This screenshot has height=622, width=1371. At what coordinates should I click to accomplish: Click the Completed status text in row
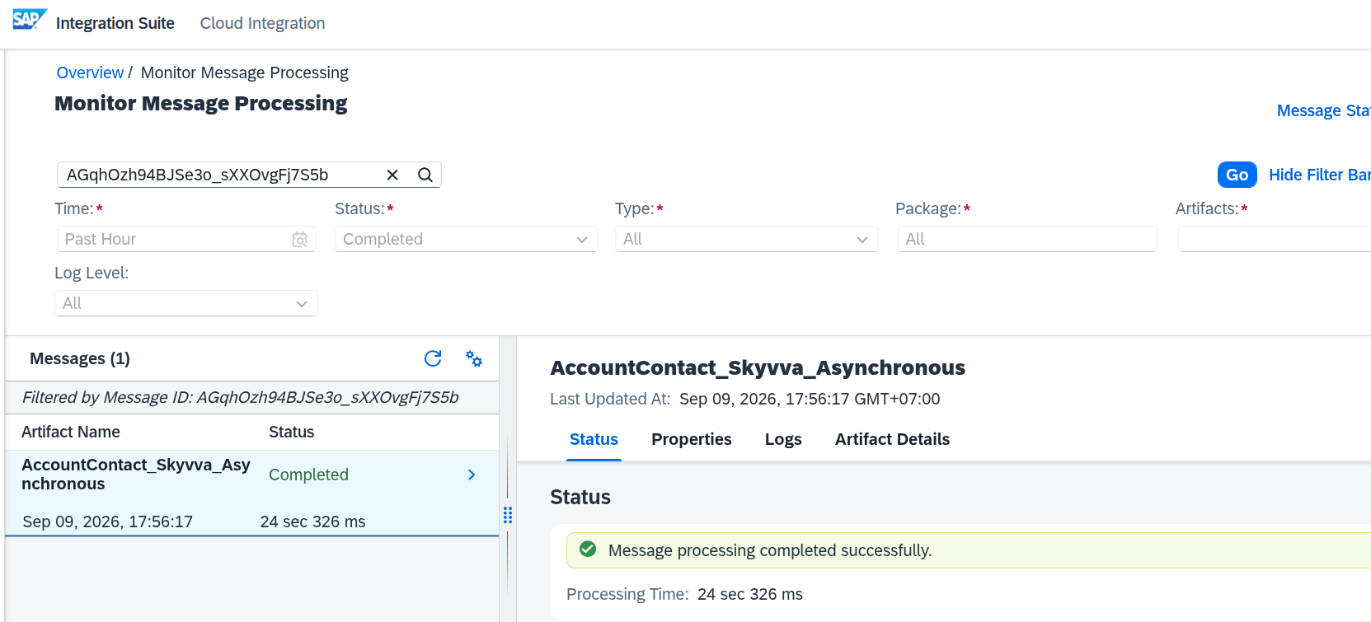click(x=308, y=475)
